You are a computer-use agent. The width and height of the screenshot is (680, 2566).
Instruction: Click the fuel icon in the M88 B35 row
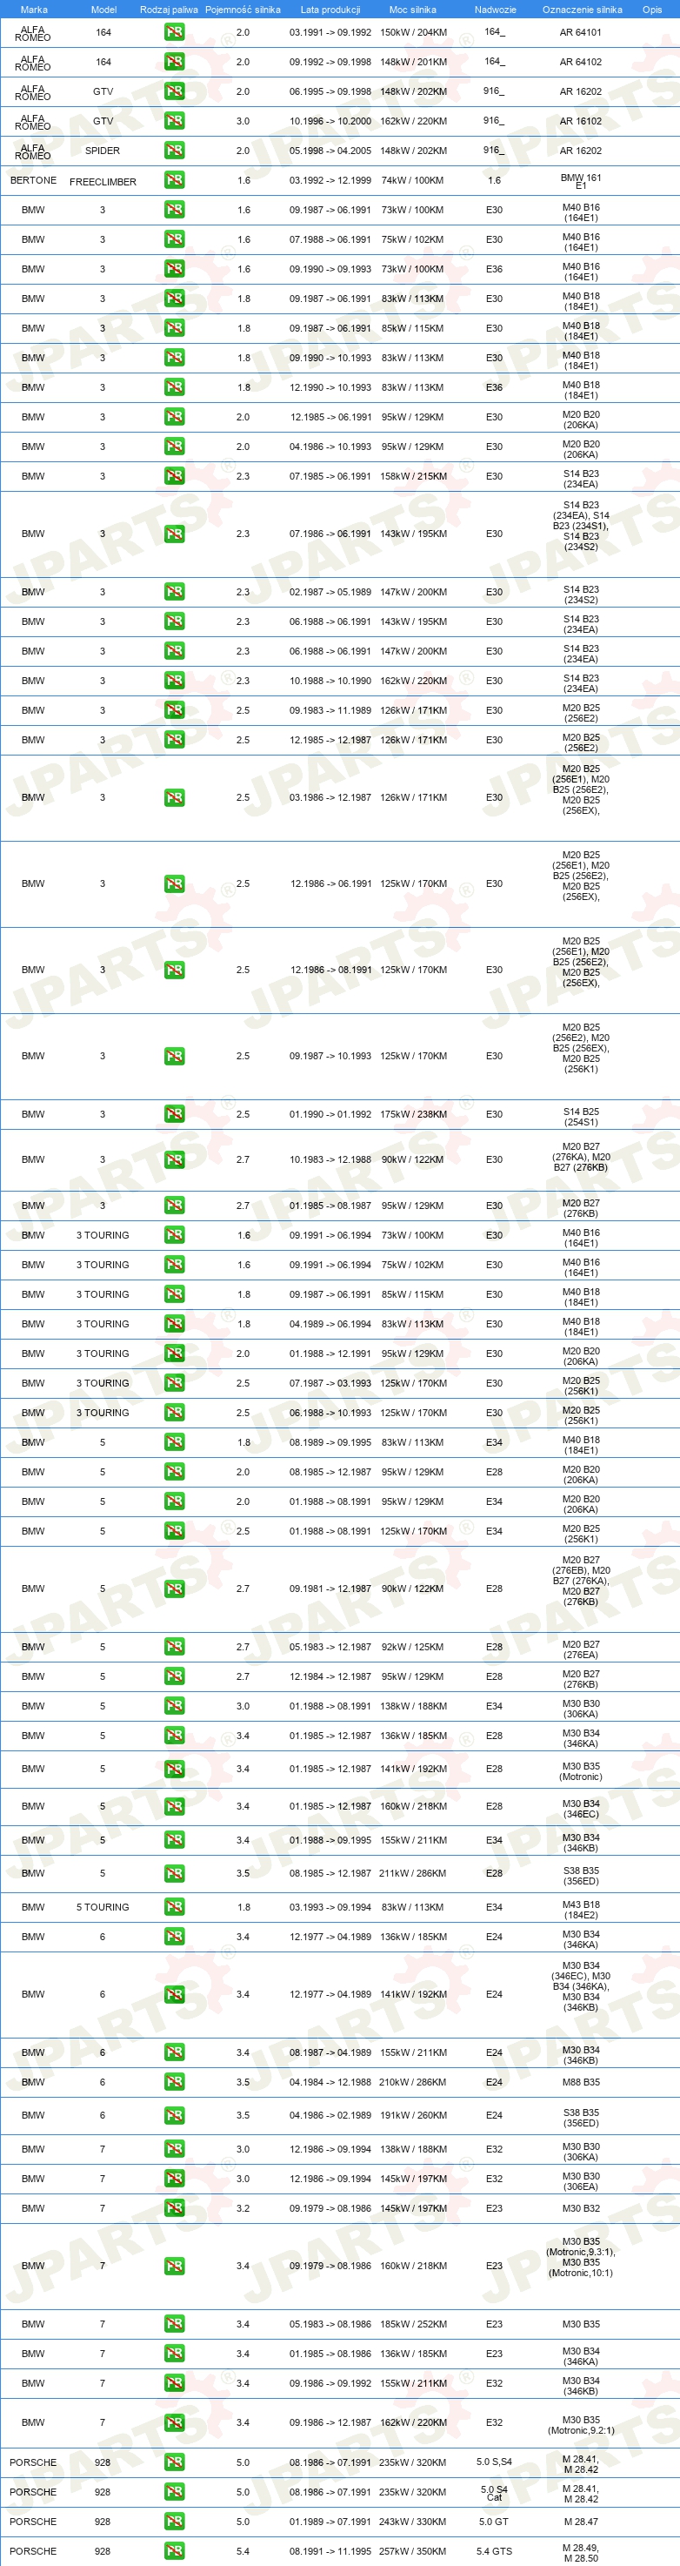coord(174,2082)
